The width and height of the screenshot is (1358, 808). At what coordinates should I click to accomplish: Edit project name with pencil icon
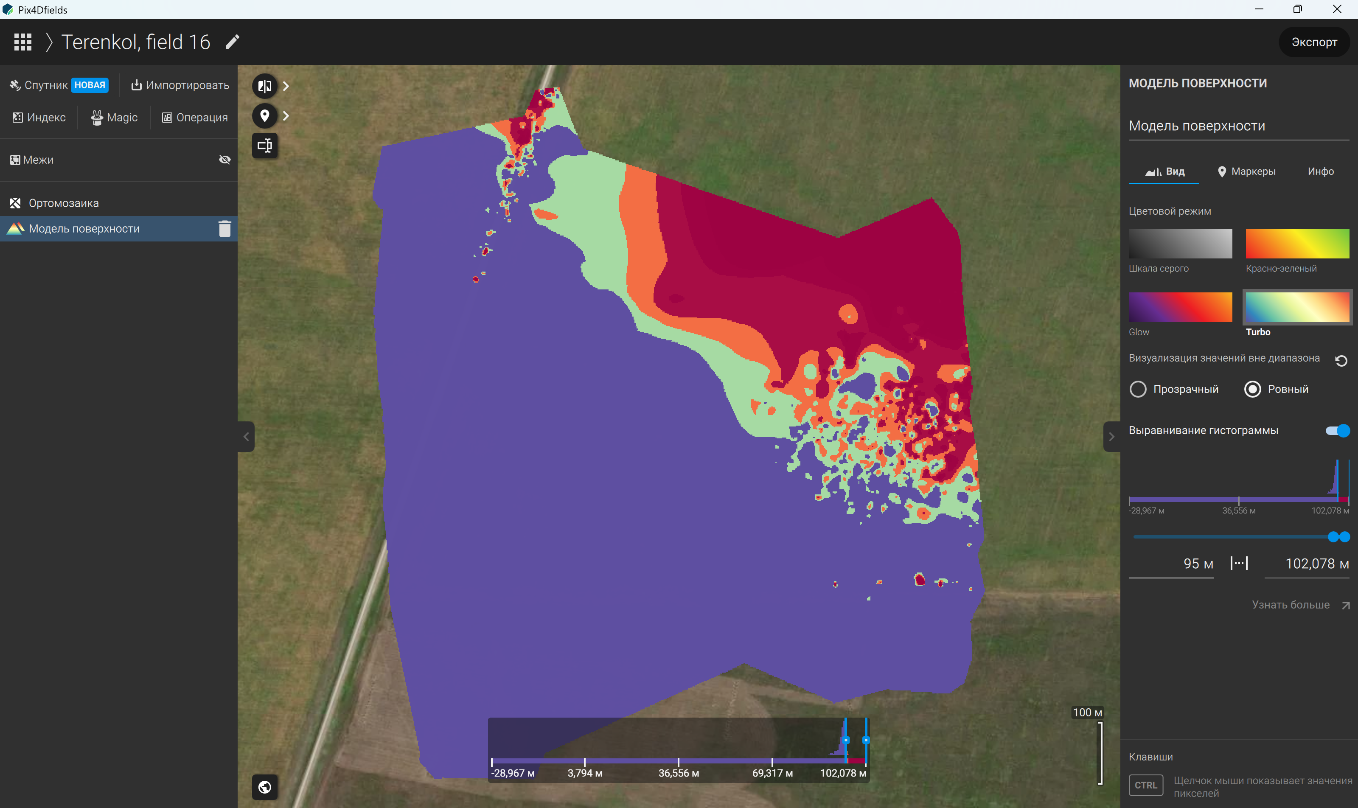tap(233, 42)
